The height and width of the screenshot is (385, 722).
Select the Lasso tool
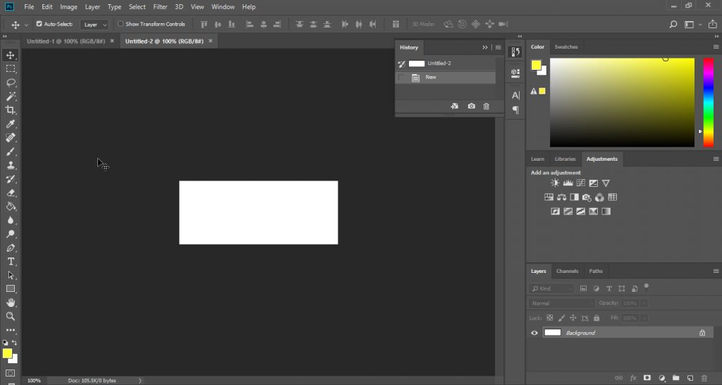11,82
